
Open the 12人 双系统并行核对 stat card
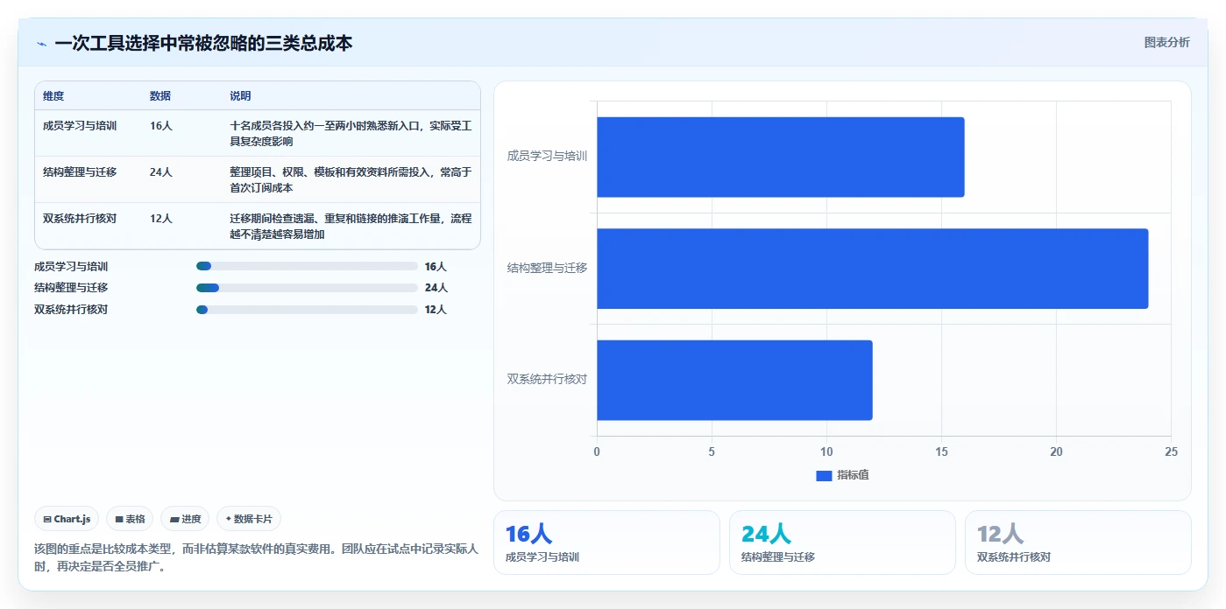point(1078,542)
